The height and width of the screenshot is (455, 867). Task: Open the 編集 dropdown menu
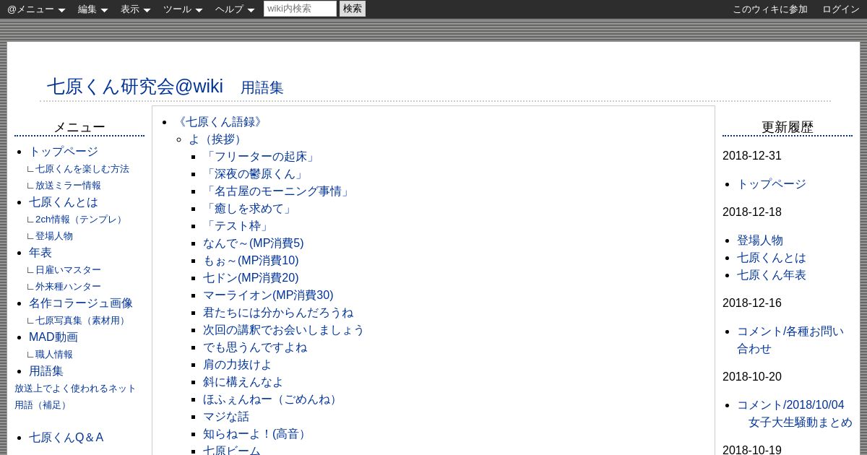pyautogui.click(x=92, y=9)
